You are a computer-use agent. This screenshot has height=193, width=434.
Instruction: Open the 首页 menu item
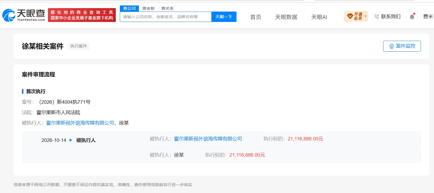256,17
